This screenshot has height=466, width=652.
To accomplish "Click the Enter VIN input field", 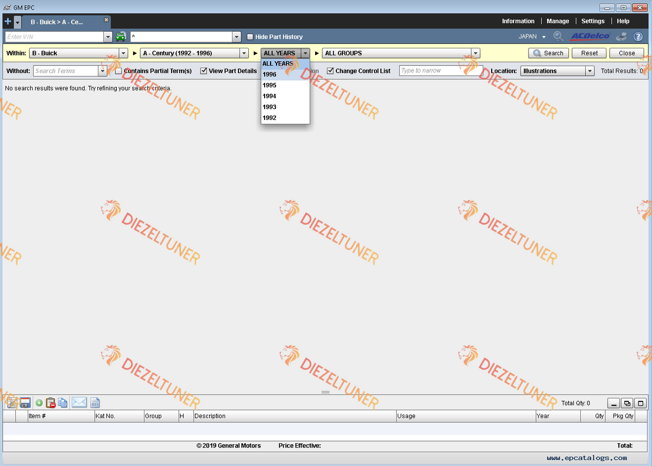I will 54,37.
